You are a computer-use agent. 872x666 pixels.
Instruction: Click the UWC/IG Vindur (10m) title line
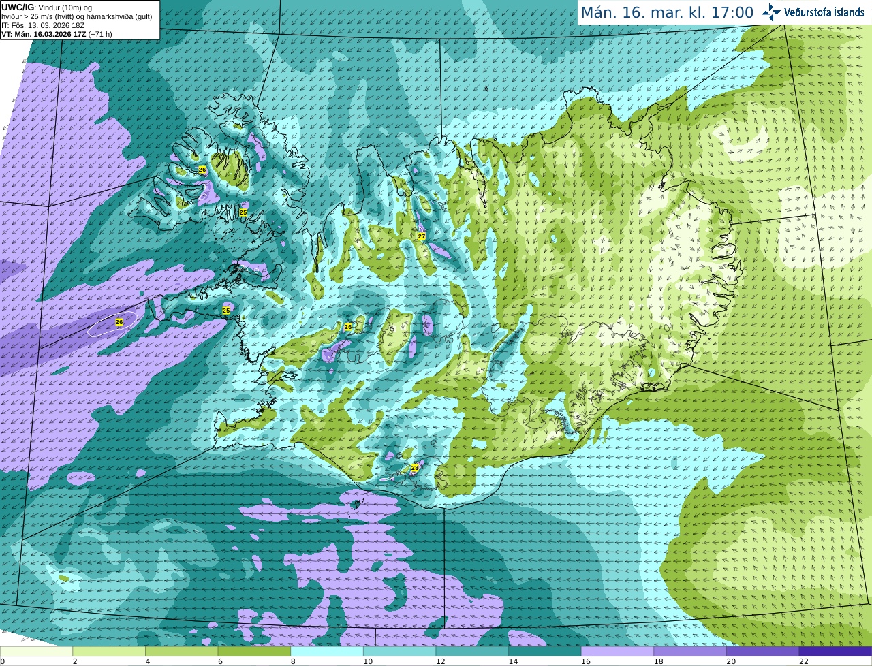click(x=46, y=7)
